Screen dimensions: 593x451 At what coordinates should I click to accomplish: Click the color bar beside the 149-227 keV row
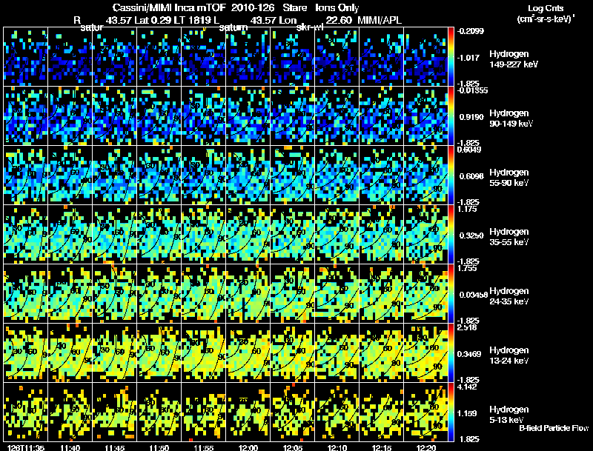tap(451, 57)
